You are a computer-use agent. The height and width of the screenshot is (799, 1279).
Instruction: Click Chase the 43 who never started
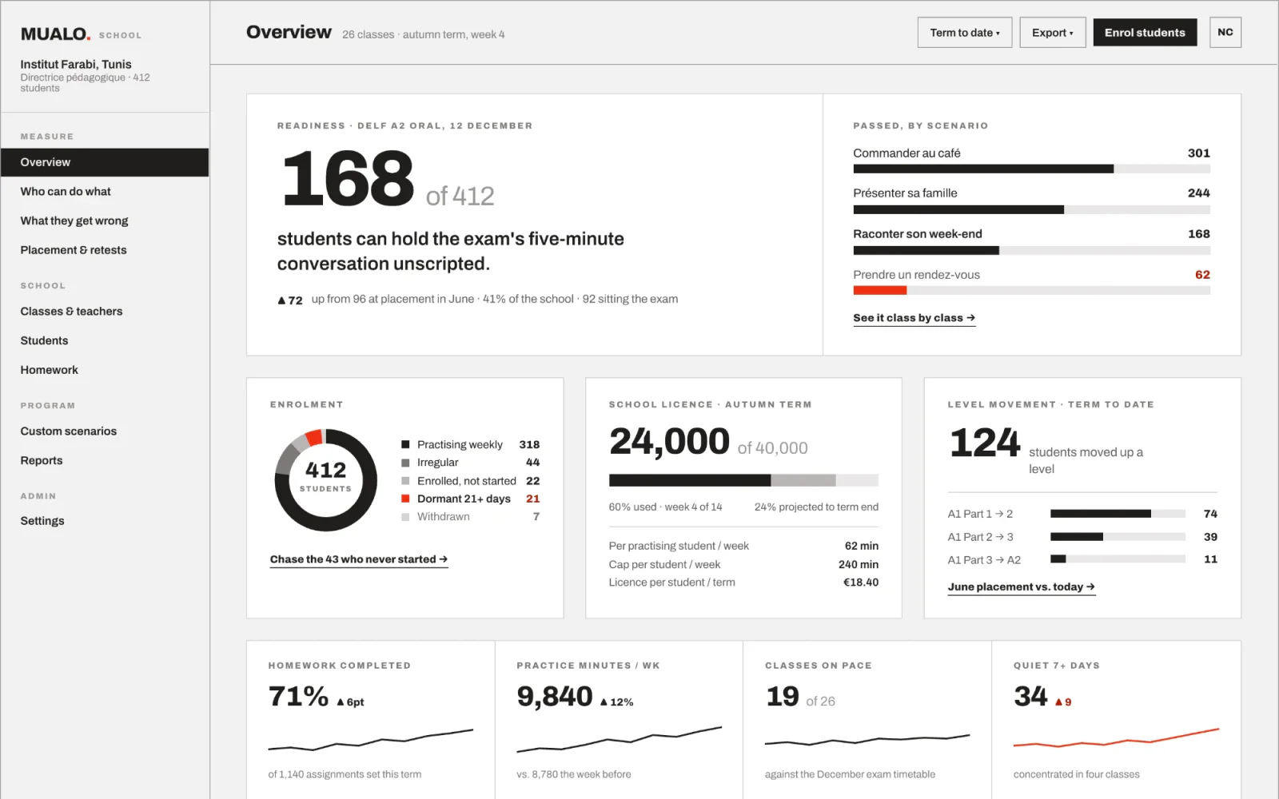[358, 559]
